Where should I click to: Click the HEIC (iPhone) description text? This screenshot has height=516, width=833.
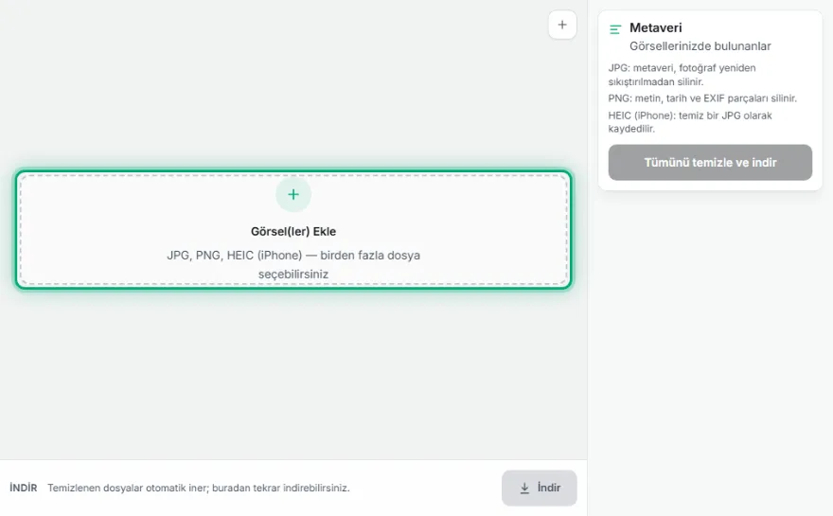tap(690, 122)
